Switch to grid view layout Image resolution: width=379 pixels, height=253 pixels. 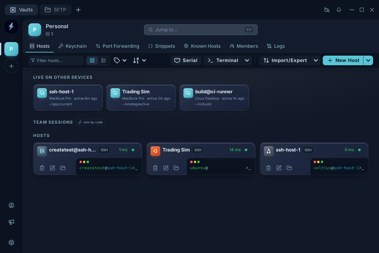(x=92, y=60)
